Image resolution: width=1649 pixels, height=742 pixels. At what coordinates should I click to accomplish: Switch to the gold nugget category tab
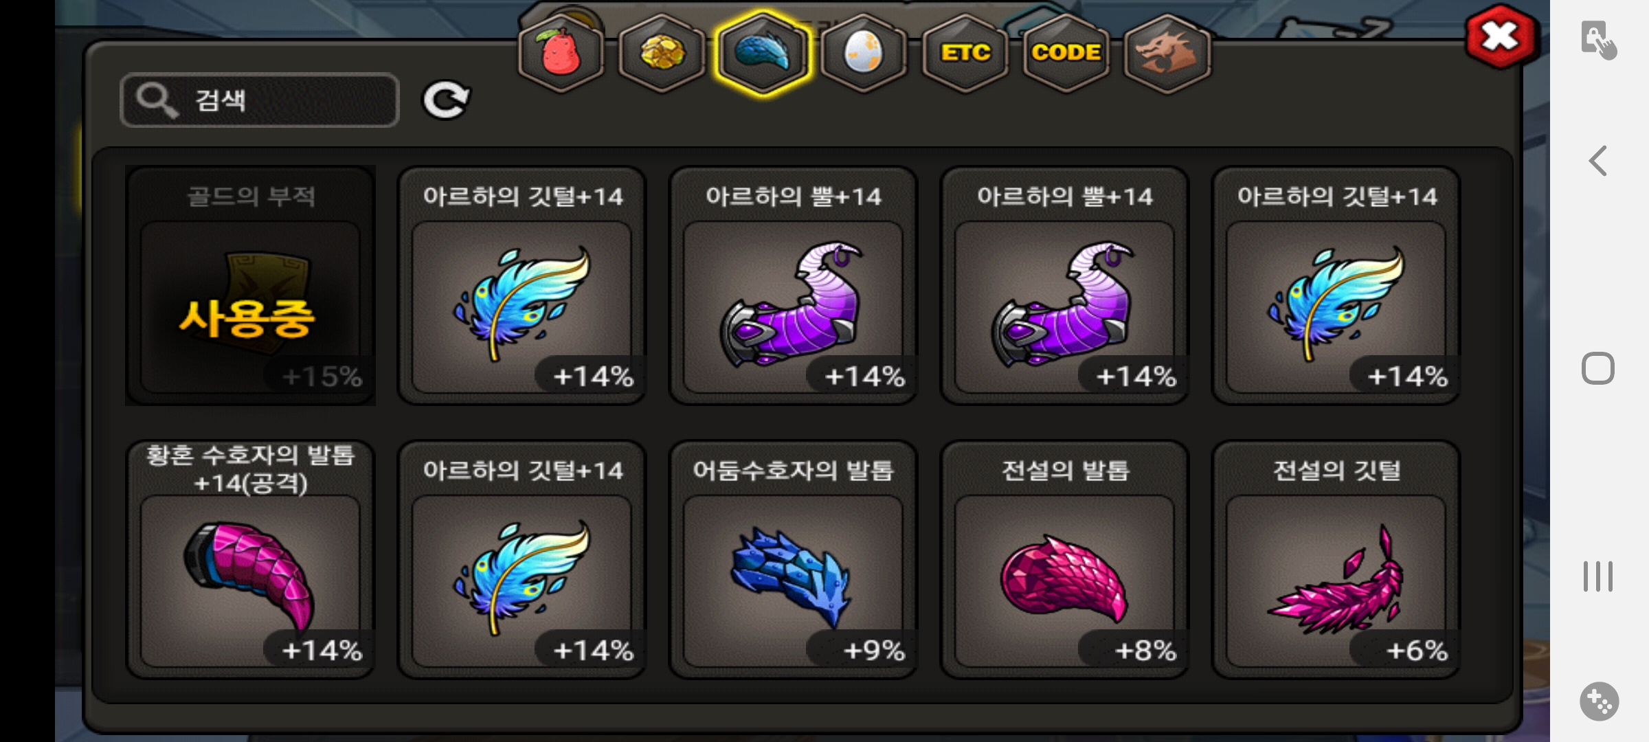(662, 53)
